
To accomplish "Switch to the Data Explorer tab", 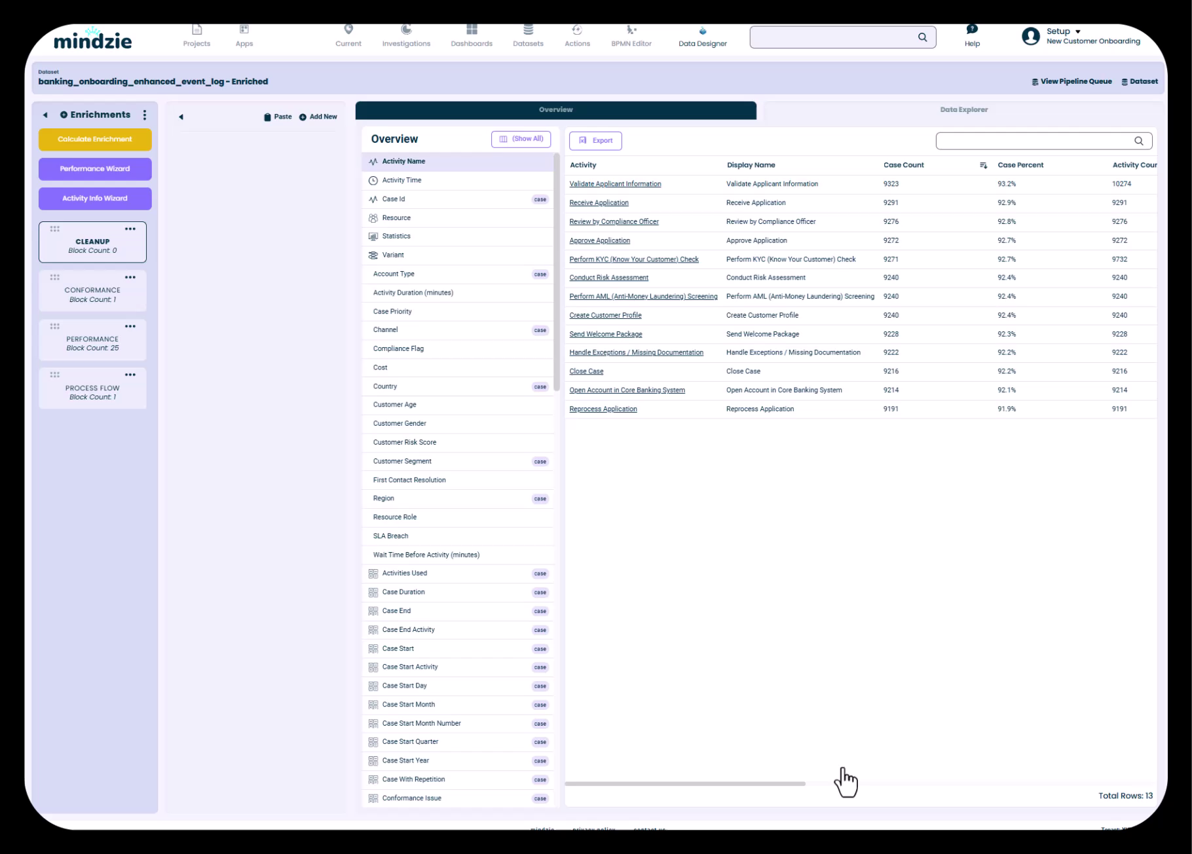I will (963, 110).
